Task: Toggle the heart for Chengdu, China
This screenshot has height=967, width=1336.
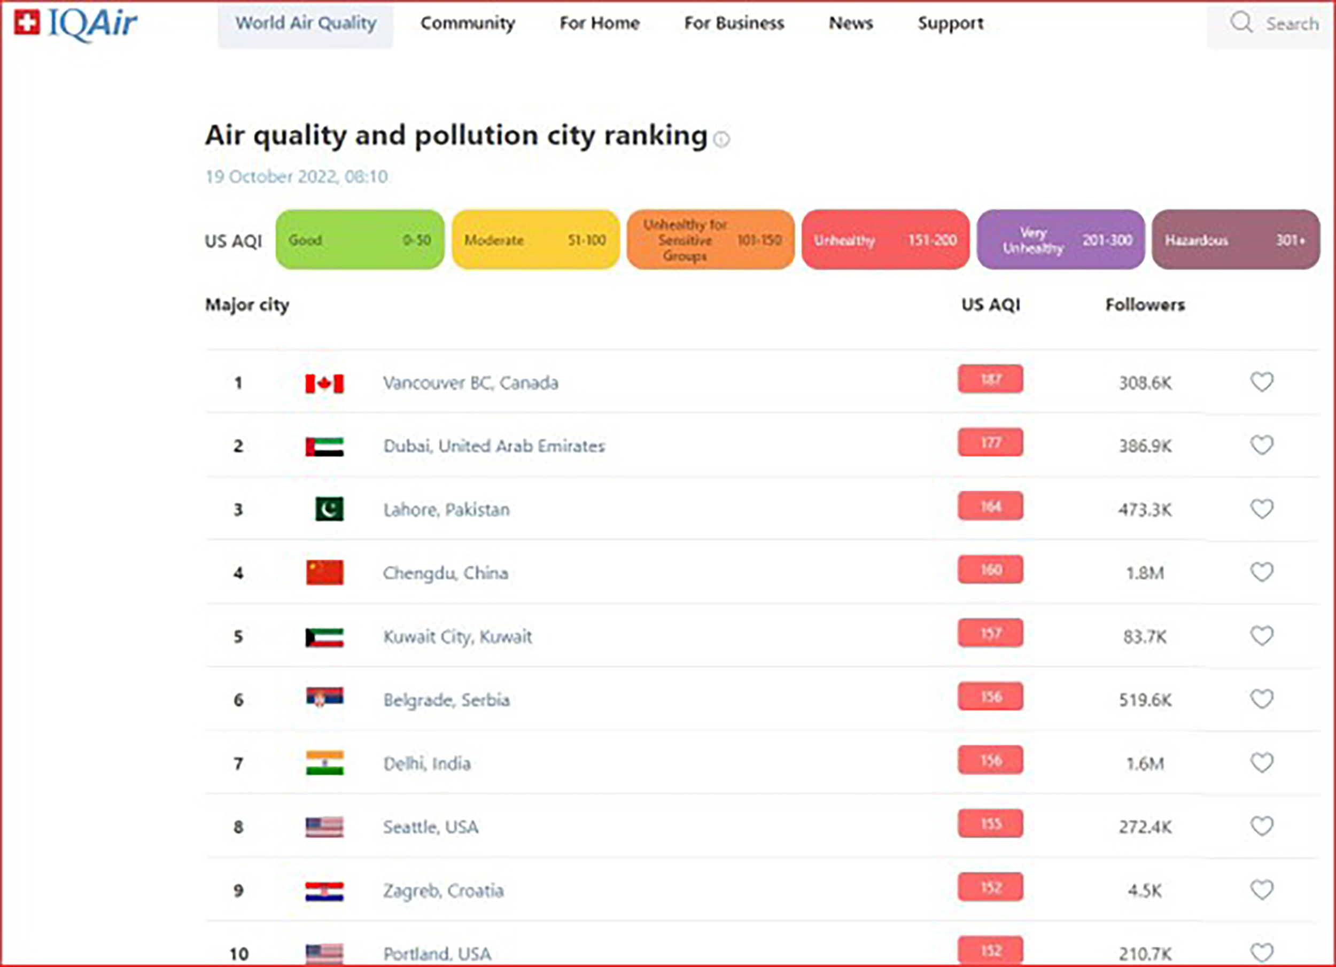Action: [x=1262, y=572]
